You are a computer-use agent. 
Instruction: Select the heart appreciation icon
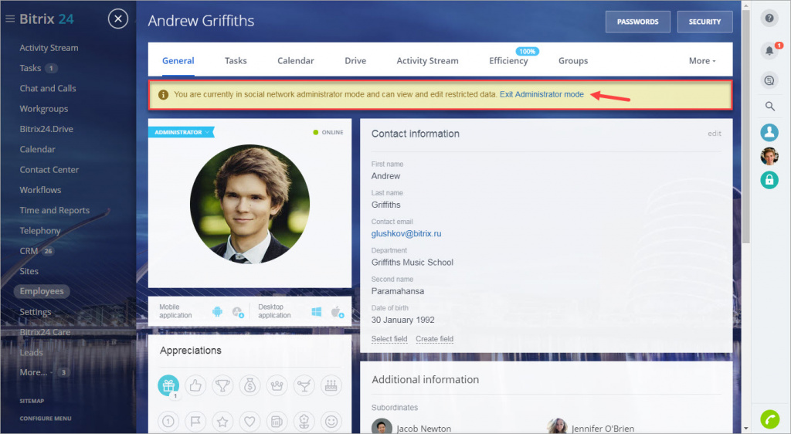click(x=250, y=422)
